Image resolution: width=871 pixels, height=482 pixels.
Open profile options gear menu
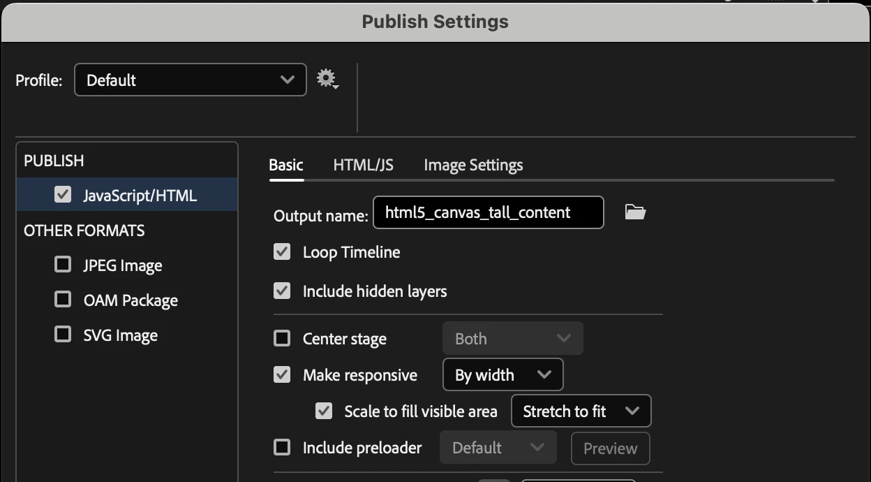click(327, 79)
